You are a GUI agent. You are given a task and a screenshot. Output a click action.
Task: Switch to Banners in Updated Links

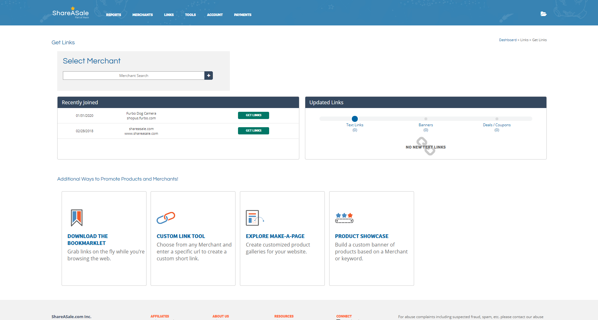point(426,119)
